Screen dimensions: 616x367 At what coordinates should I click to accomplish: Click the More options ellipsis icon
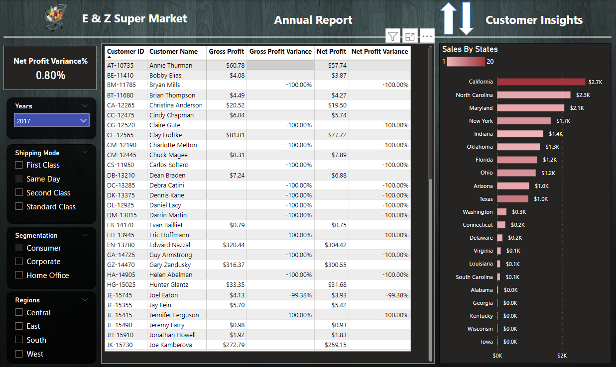(x=427, y=35)
